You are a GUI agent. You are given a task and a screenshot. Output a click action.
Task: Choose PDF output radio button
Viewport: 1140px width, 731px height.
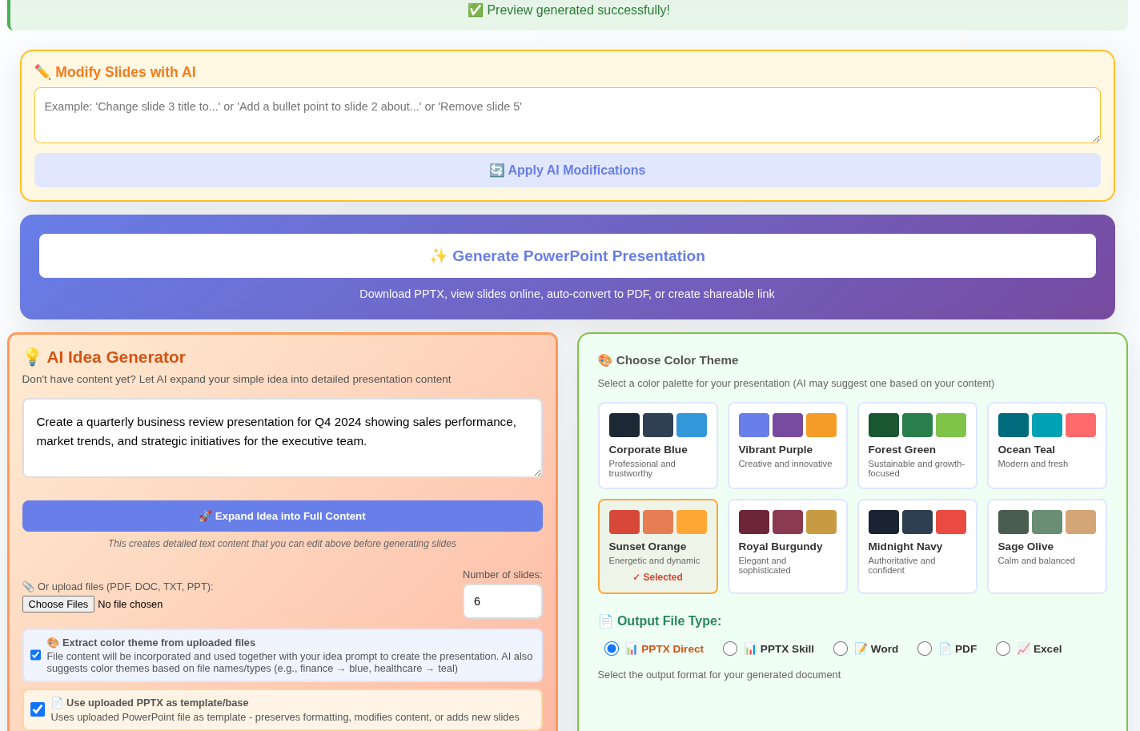tap(925, 649)
